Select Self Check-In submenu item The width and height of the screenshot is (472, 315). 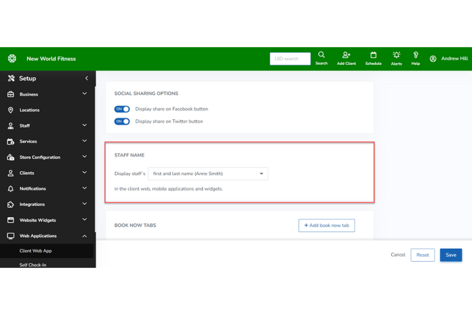click(33, 265)
